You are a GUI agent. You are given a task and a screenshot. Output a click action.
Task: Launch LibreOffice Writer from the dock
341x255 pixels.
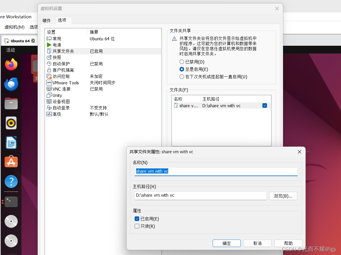click(x=11, y=143)
